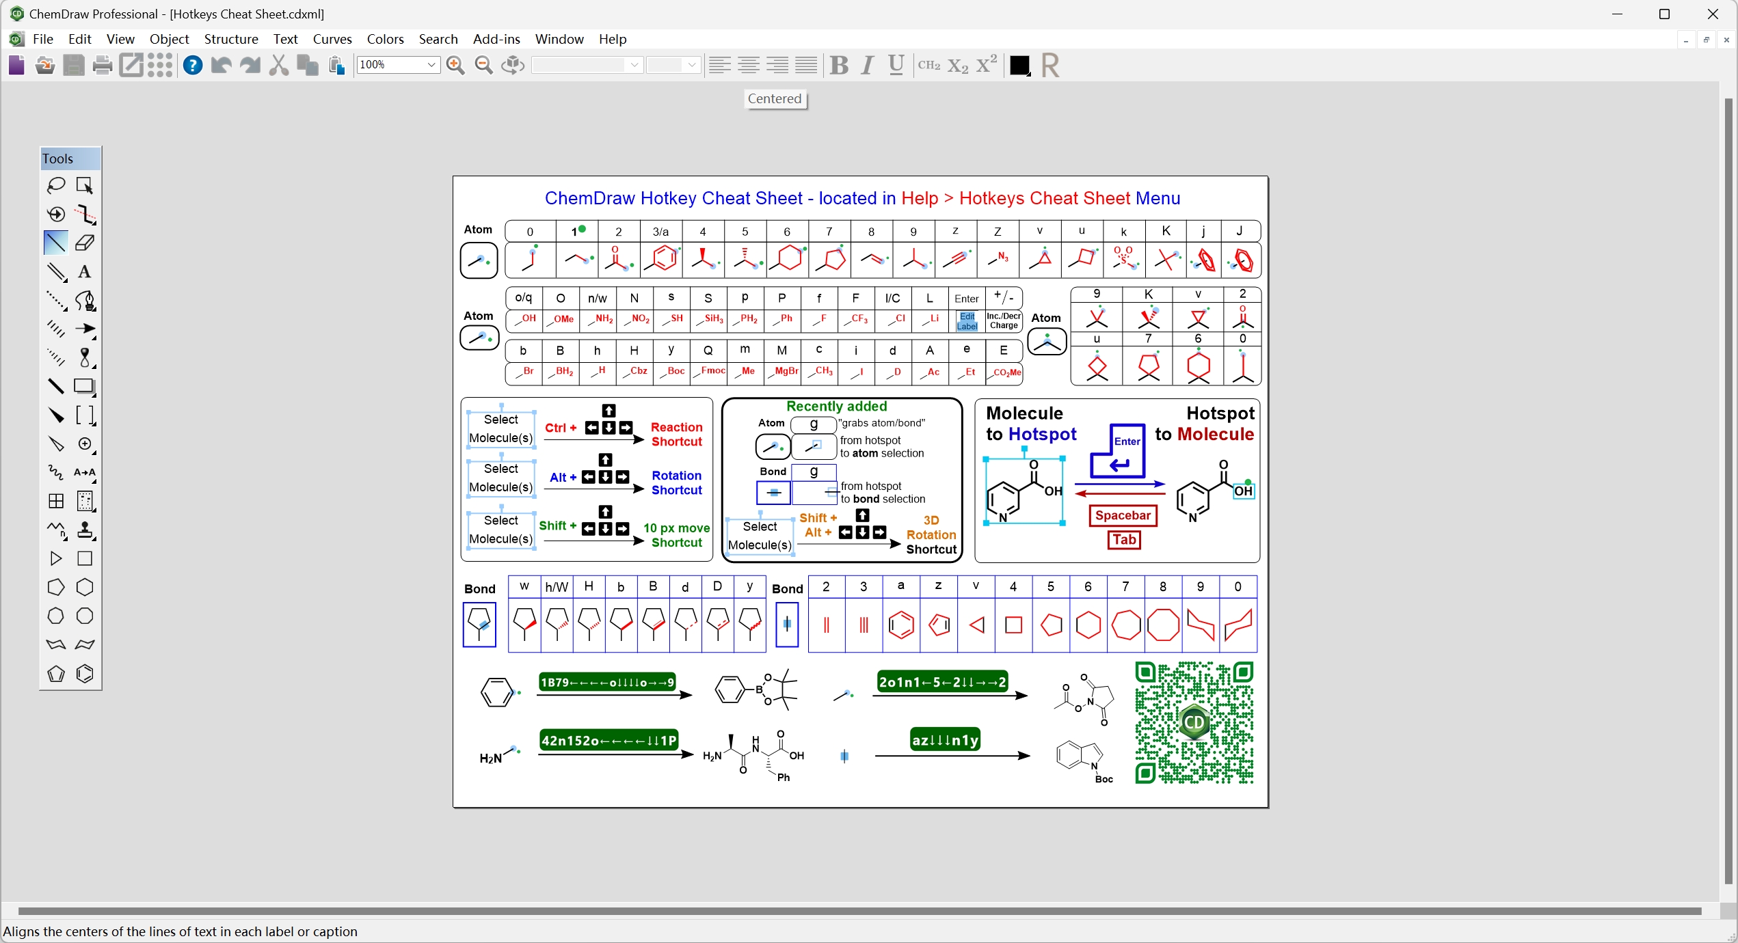Choose the Stamp templates tool
The image size is (1738, 943).
[85, 530]
